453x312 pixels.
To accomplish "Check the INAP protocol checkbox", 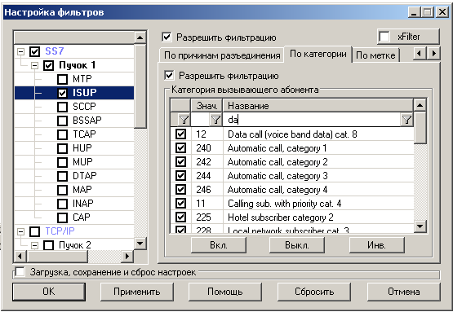I will [62, 204].
